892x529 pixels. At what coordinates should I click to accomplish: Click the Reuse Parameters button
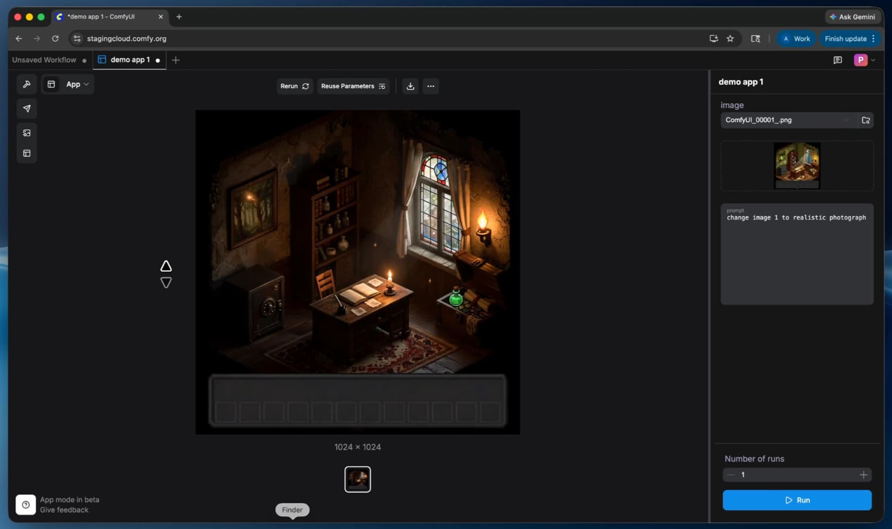click(x=353, y=86)
